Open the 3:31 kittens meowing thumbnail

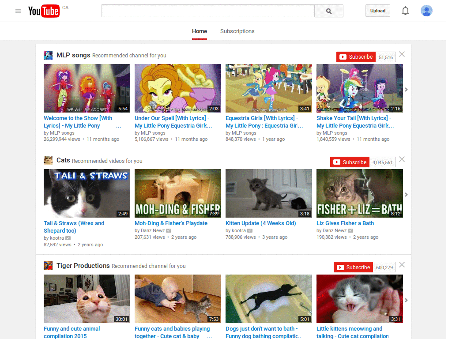pyautogui.click(x=360, y=299)
